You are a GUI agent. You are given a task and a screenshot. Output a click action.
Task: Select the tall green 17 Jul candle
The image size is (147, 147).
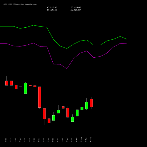26,88
